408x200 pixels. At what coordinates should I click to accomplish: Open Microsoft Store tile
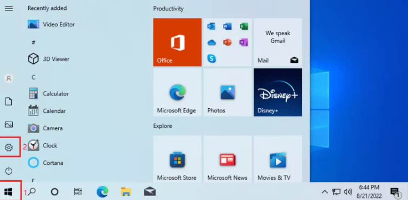[x=177, y=159]
